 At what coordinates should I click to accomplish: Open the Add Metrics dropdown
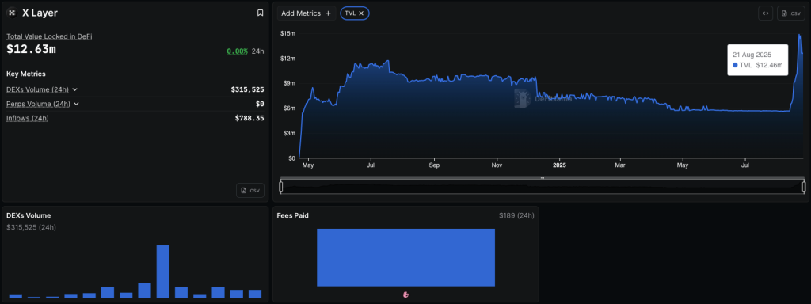pyautogui.click(x=307, y=13)
